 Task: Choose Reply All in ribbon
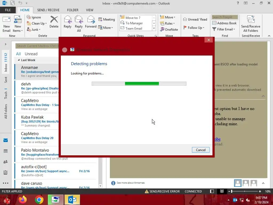79,24
